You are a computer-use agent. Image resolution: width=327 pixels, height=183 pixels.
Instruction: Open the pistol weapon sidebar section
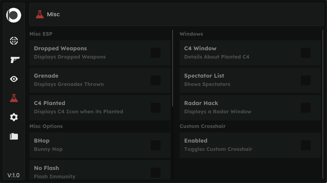tap(14, 60)
